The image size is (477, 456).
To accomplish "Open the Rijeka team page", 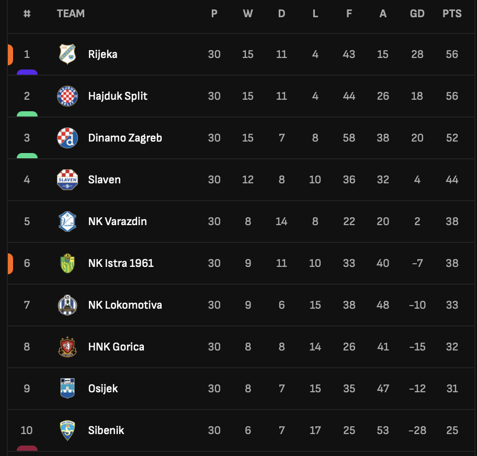I will point(103,54).
